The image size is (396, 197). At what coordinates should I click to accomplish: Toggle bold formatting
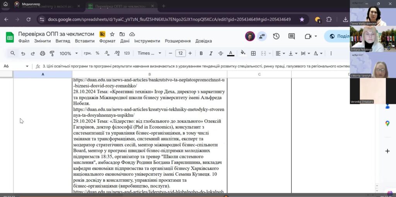click(201, 53)
